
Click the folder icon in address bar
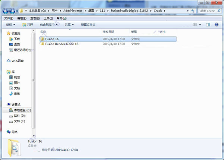[21, 11]
